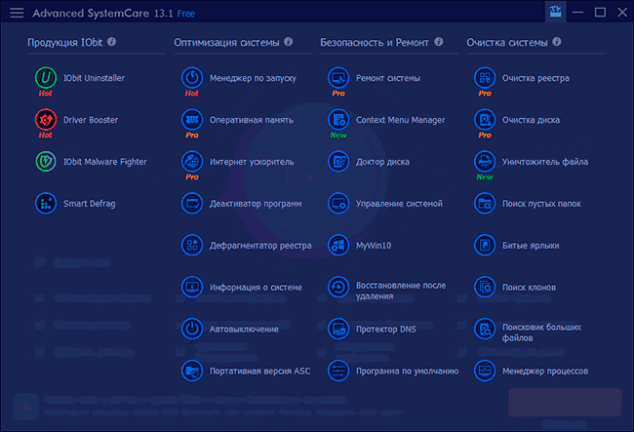Screen dimensions: 634x432
Task: Open Протектор DNS icon
Action: point(338,329)
